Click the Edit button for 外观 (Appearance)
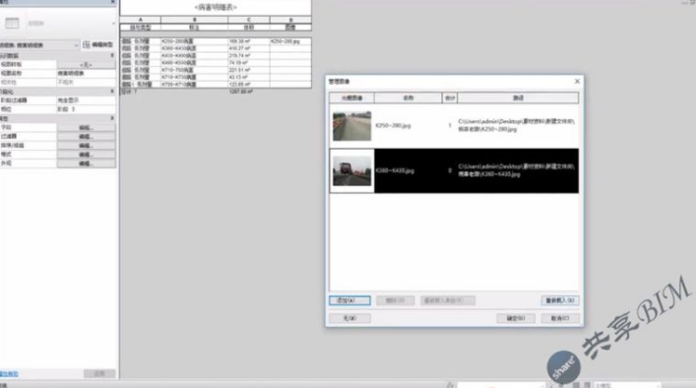Image resolution: width=696 pixels, height=388 pixels. [x=86, y=163]
